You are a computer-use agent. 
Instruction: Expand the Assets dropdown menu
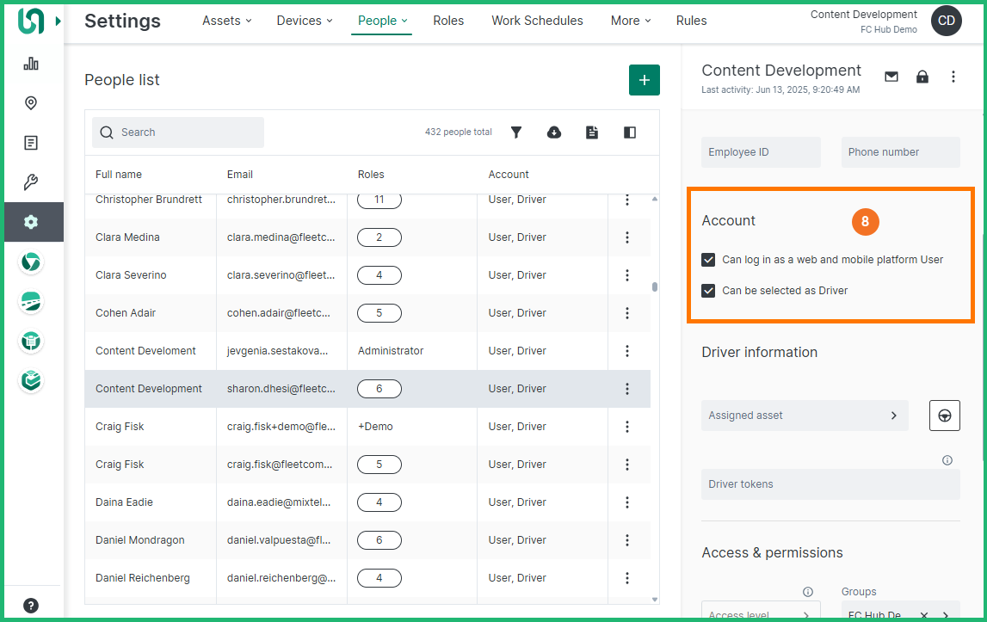tap(227, 21)
